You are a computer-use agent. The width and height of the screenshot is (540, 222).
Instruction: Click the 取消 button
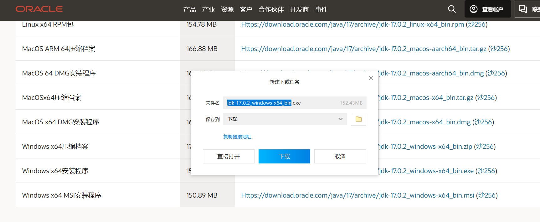point(340,156)
